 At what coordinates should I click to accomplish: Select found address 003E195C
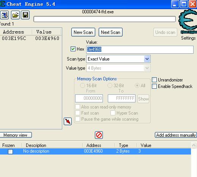(14, 38)
